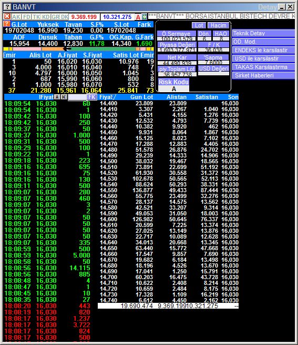The height and width of the screenshot is (345, 298).
Task: Click the red 9.369.199 value in the toolbar
Action: [84, 17]
